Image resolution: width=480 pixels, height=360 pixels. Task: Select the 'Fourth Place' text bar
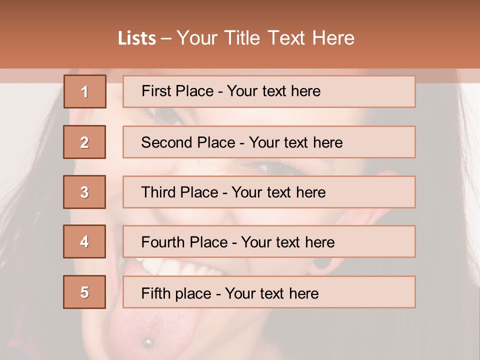(x=269, y=242)
